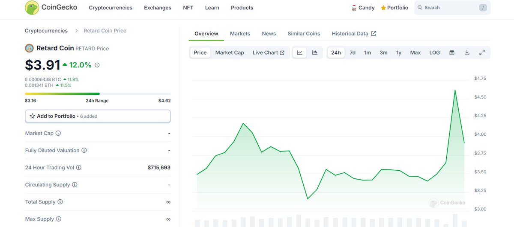
Task: Click the Circulating Supply info icon
Action: (x=75, y=185)
